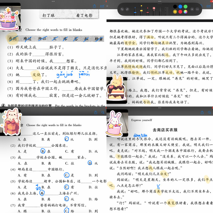The image size is (213, 213).
Task: Choose answer C 从 for question one
Action: pyautogui.click(x=69, y=139)
